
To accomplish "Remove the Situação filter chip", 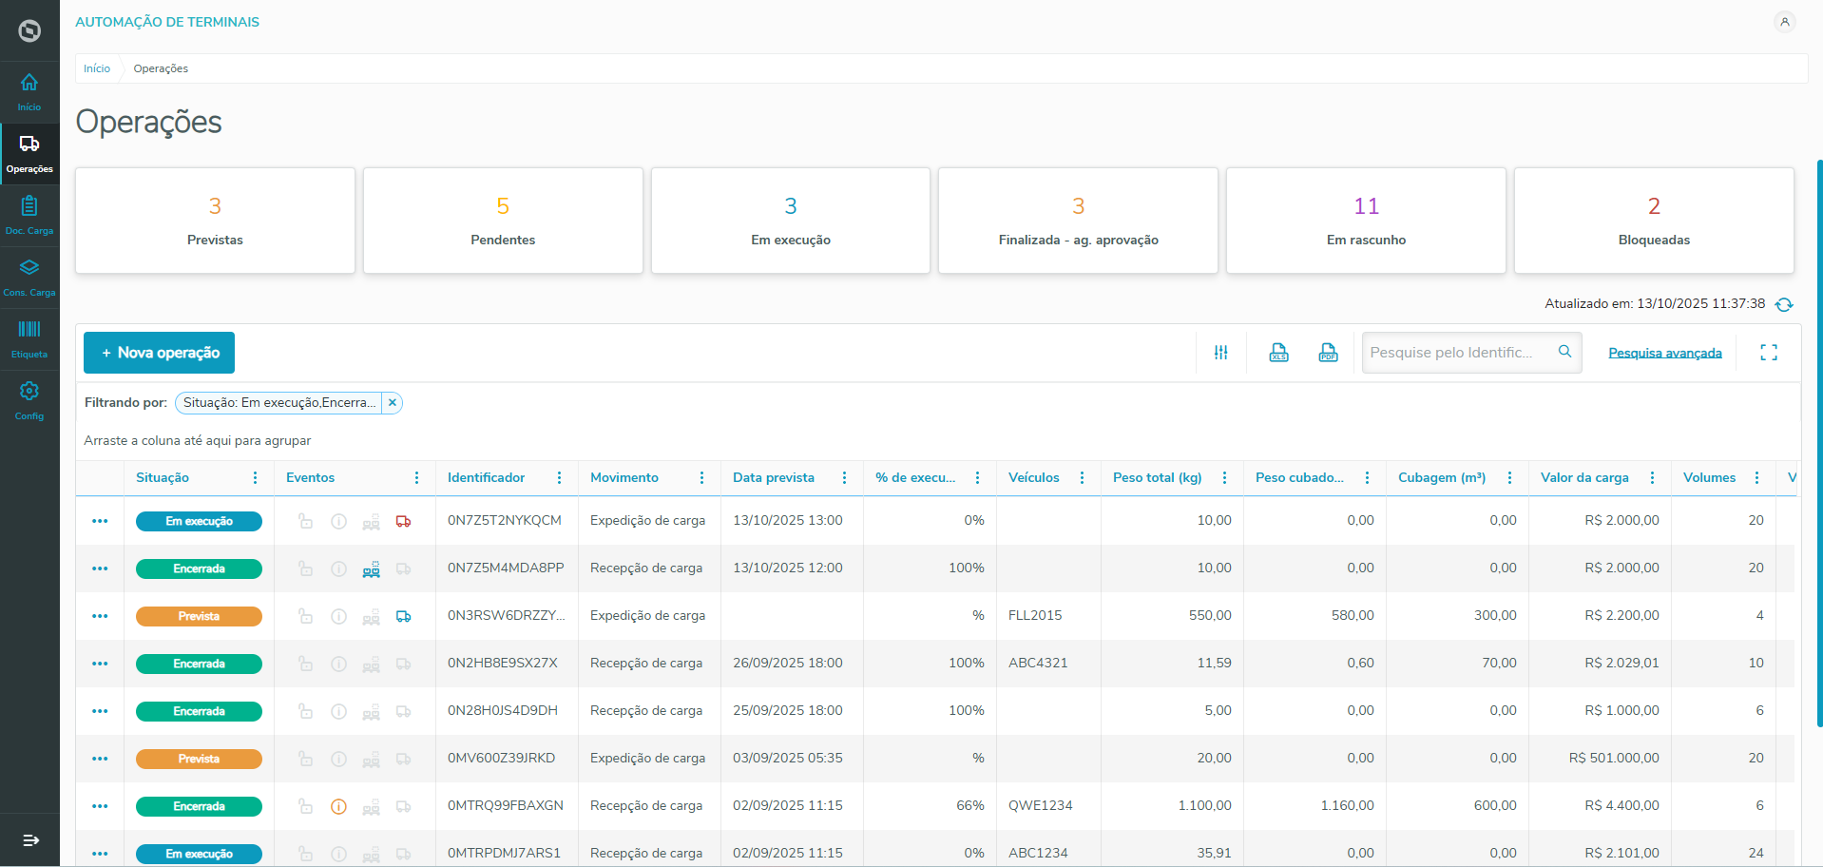I will coord(392,403).
